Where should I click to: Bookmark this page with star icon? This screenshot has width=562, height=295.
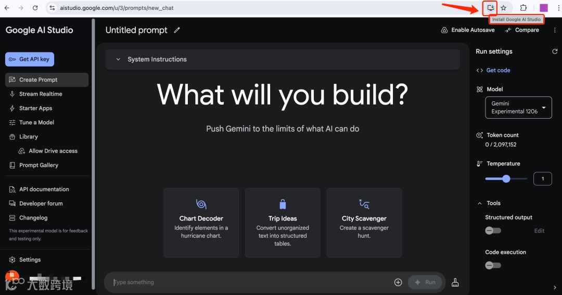click(x=504, y=8)
